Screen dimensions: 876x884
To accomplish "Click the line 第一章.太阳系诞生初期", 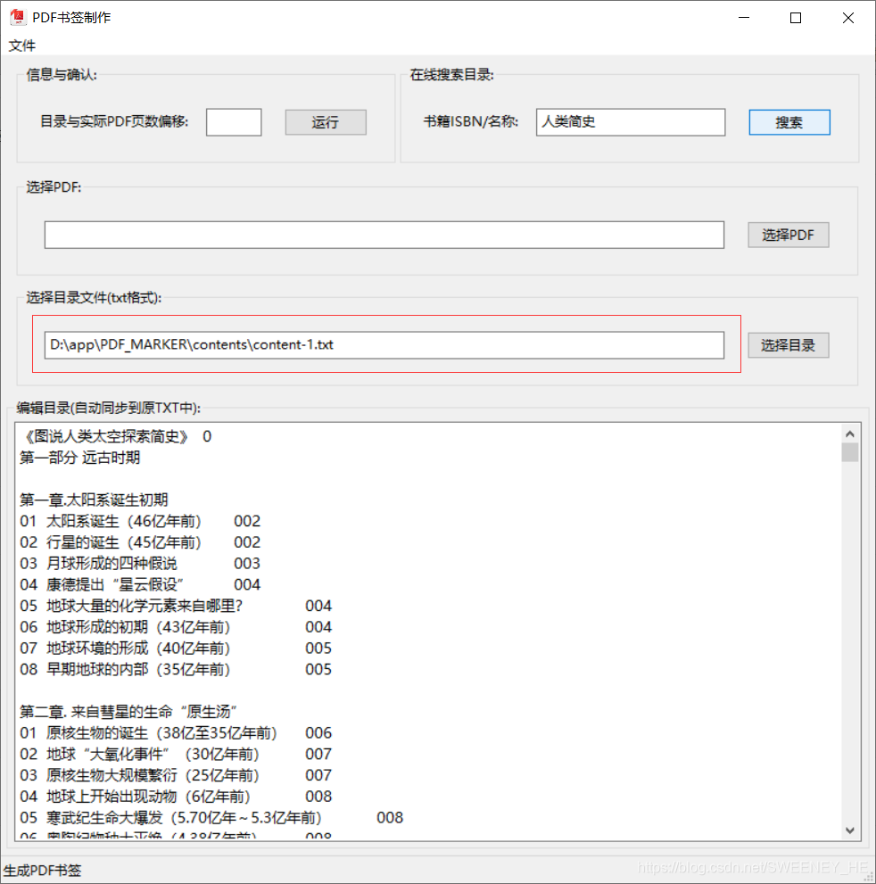I will pos(94,500).
